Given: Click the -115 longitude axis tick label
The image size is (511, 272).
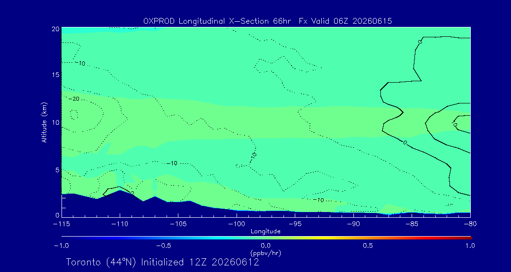Looking at the screenshot, I should (x=62, y=224).
